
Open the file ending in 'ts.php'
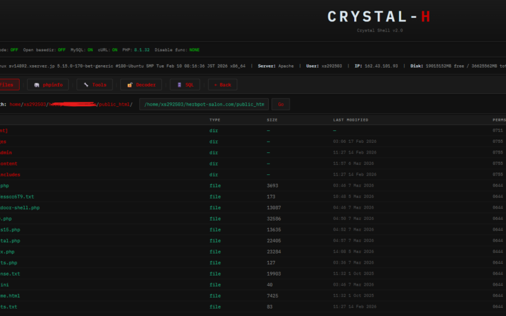point(9,263)
